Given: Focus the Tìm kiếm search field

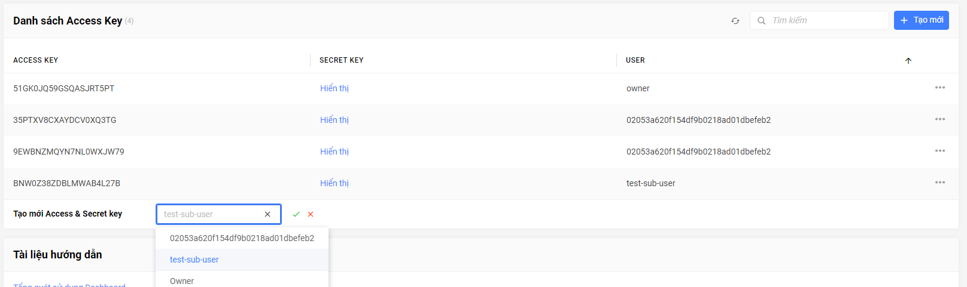Looking at the screenshot, I should pos(819,20).
